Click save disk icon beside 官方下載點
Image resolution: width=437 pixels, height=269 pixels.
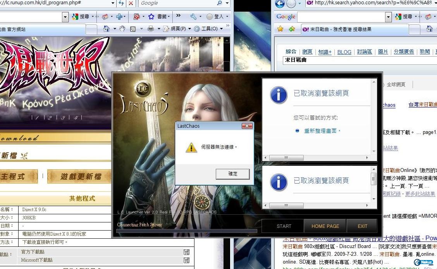[x=186, y=252]
